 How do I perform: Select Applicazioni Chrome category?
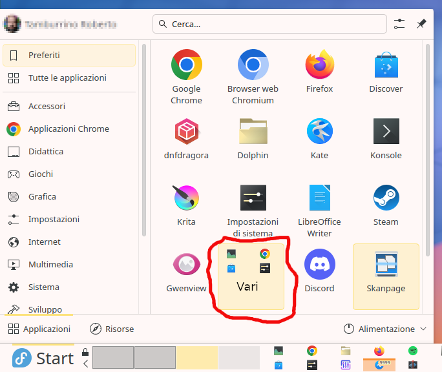[69, 129]
